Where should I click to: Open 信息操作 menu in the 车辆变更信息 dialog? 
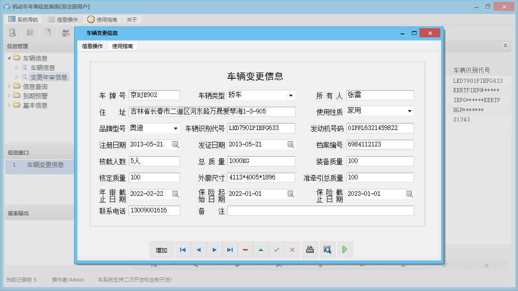(x=92, y=46)
